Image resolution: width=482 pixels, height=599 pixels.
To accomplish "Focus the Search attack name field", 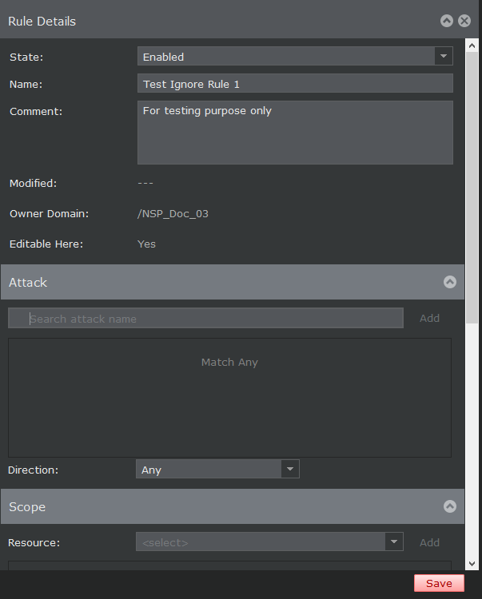I will [205, 318].
